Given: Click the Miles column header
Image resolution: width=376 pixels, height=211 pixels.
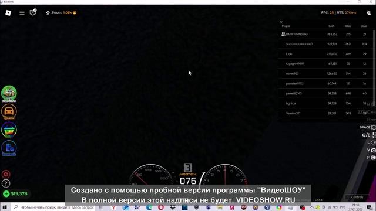Looking at the screenshot, I should click(348, 26).
